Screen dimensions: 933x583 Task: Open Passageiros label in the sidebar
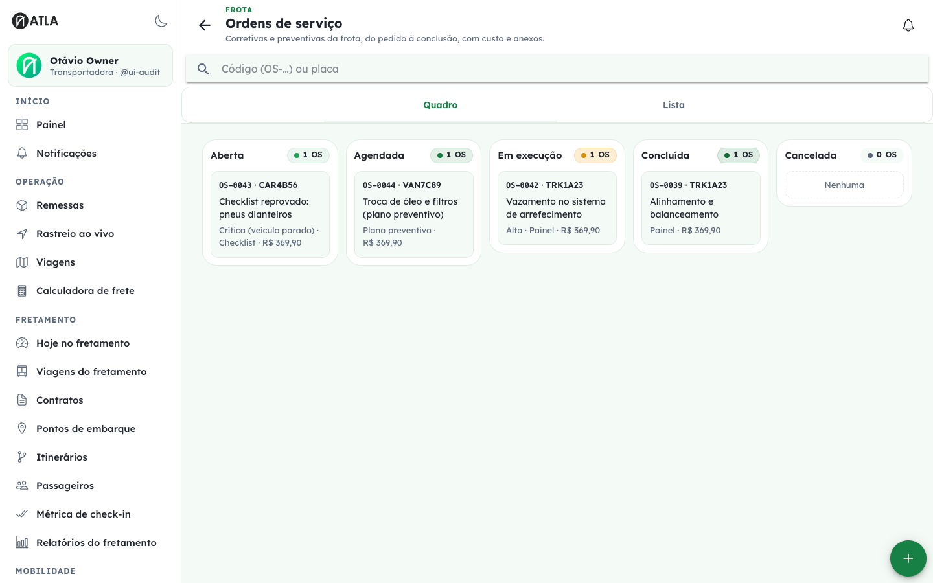click(65, 486)
